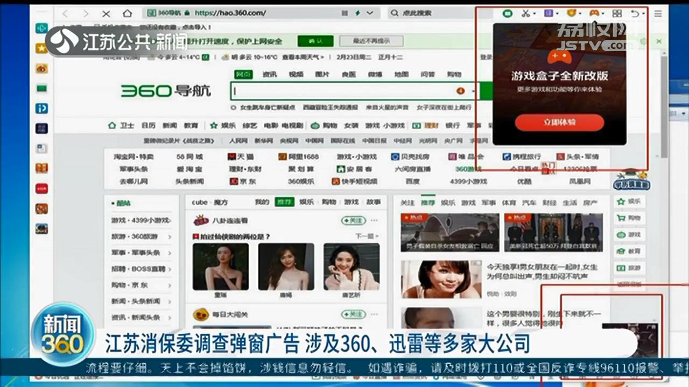
Task: Click the 唐艺昕 photo thumbnail
Action: coord(351,267)
